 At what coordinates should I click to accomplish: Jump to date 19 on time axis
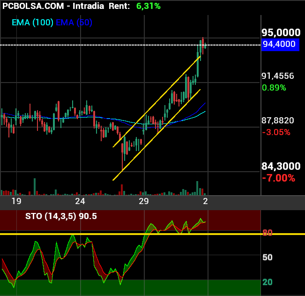(x=16, y=201)
